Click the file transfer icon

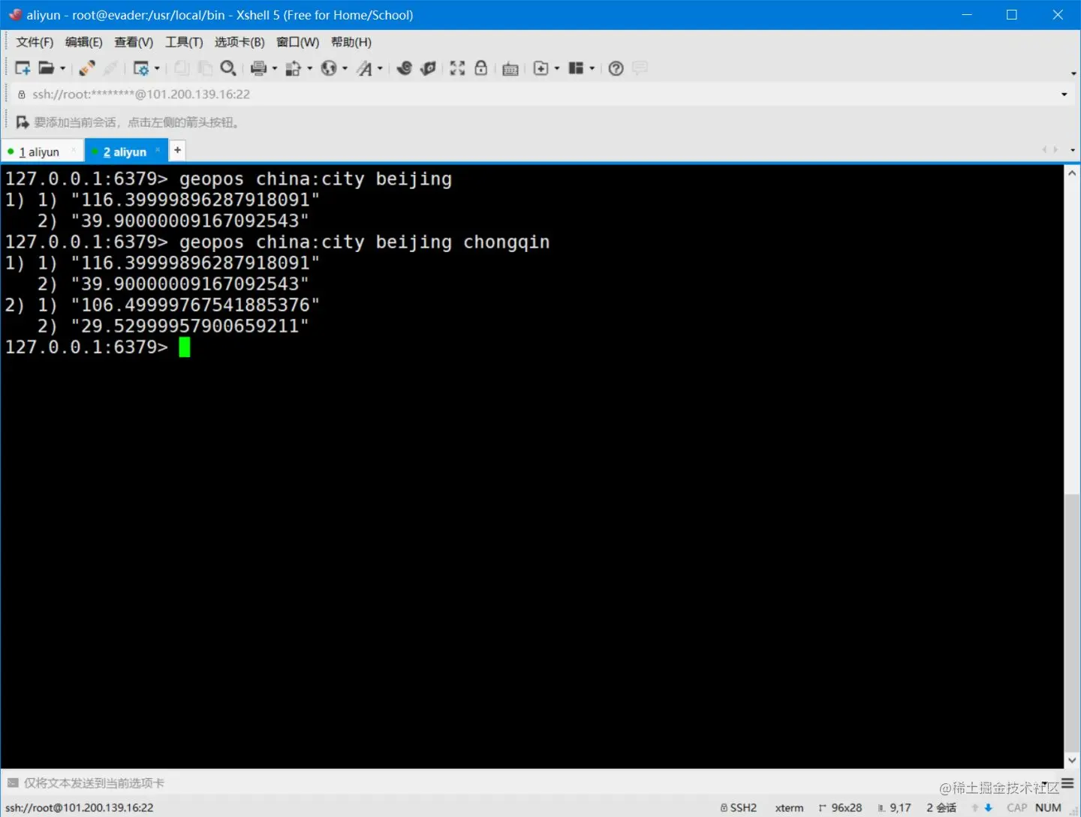click(x=294, y=68)
